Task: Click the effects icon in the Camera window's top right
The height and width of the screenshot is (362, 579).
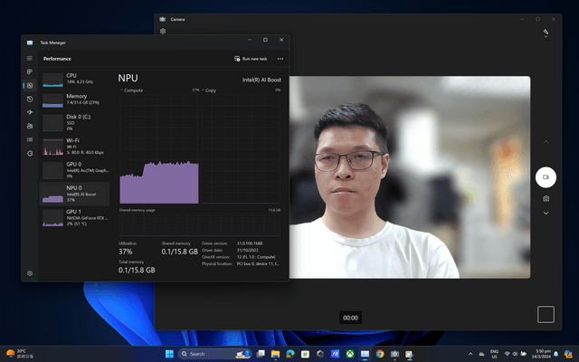Action: click(546, 31)
